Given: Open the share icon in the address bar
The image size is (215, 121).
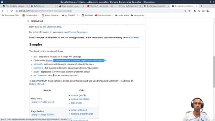Looking at the screenshot, I should pyautogui.click(x=185, y=11).
